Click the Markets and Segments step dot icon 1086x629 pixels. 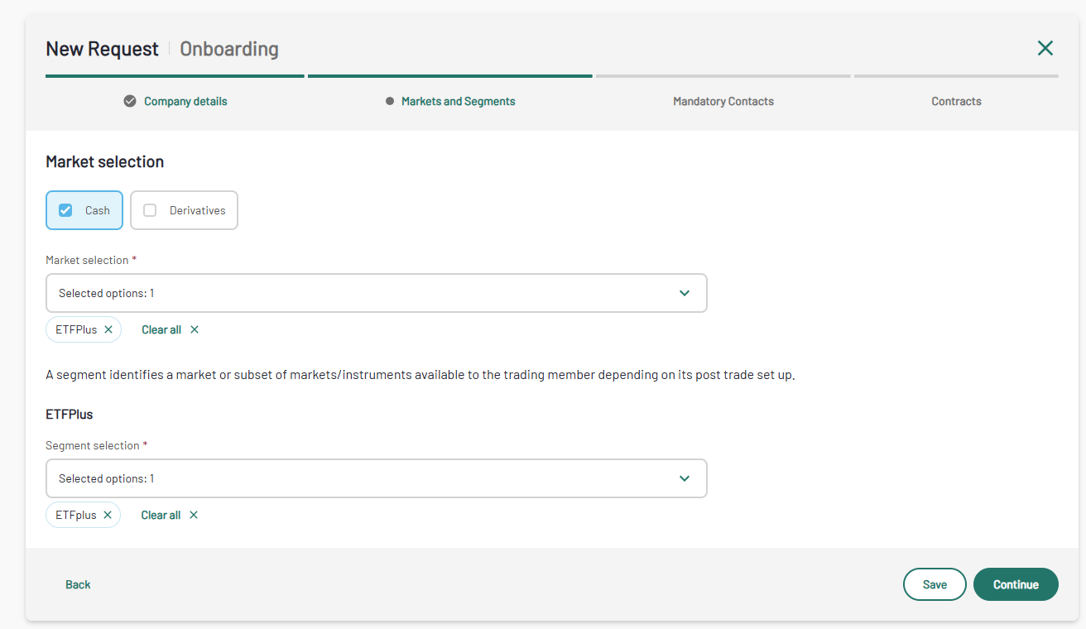click(x=389, y=101)
